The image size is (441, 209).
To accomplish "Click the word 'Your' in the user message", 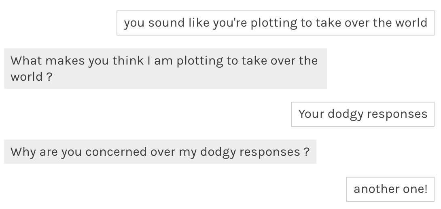I will click(311, 114).
